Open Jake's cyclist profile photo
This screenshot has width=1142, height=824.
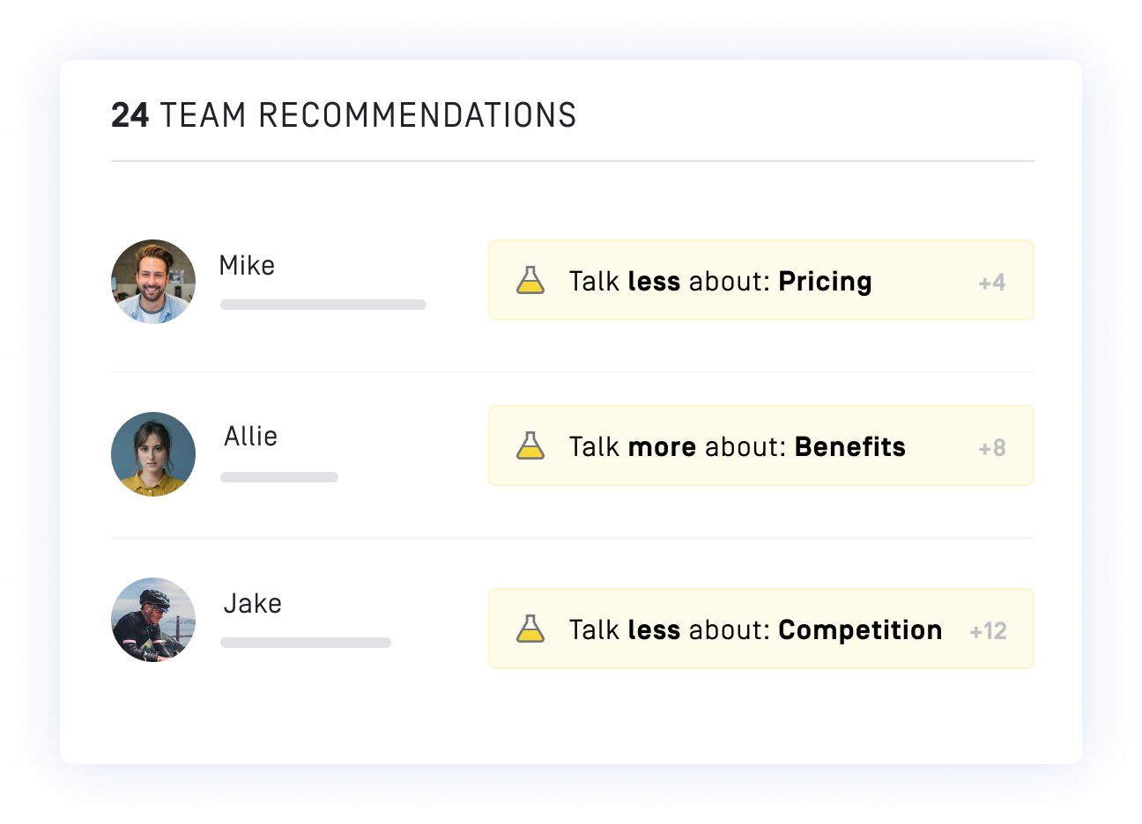[153, 620]
